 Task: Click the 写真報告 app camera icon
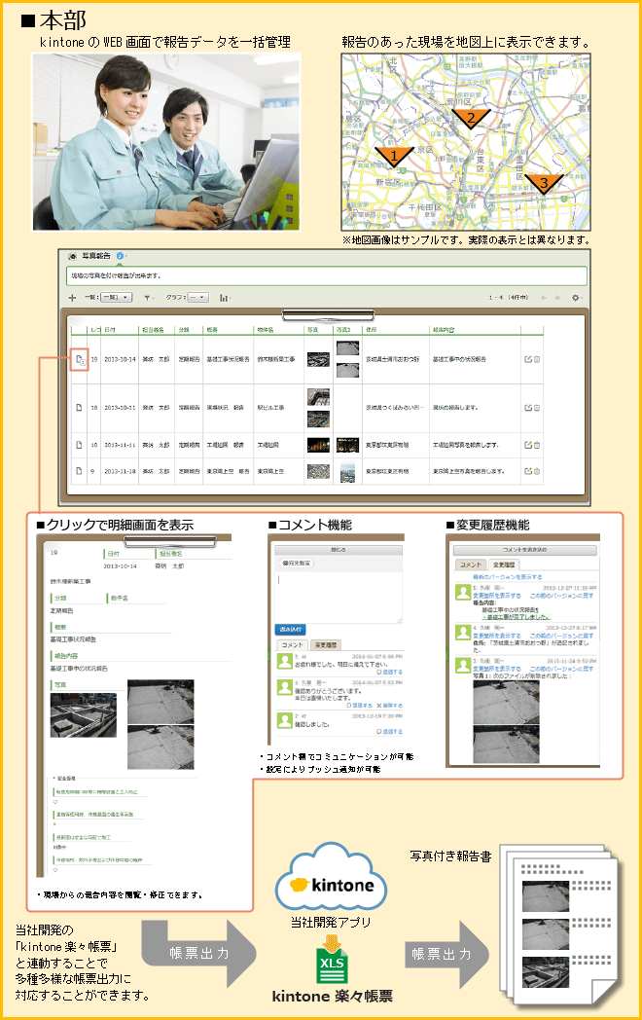coord(72,256)
